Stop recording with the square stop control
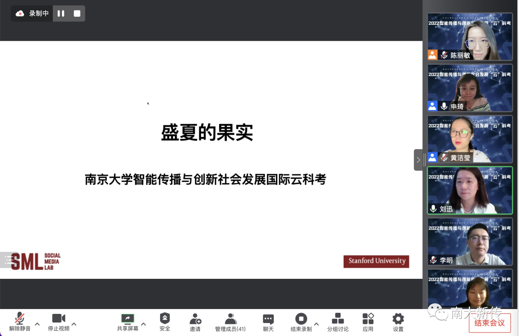 point(76,13)
